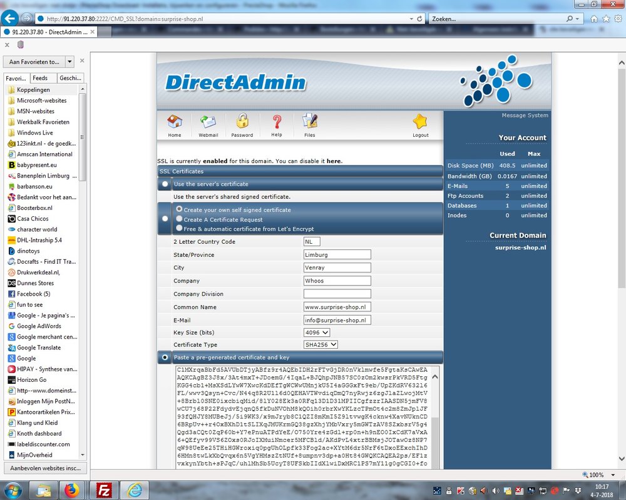
Task: Click the volume speaker tray icon
Action: (x=495, y=491)
